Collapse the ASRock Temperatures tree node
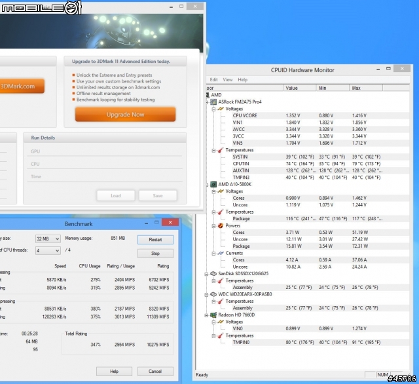Image resolution: width=419 pixels, height=384 pixels. click(213, 150)
